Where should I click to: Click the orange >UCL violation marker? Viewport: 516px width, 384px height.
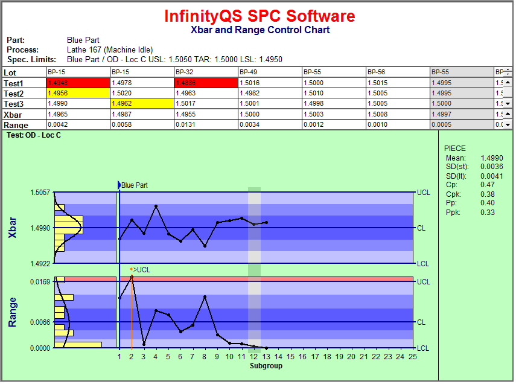(132, 269)
